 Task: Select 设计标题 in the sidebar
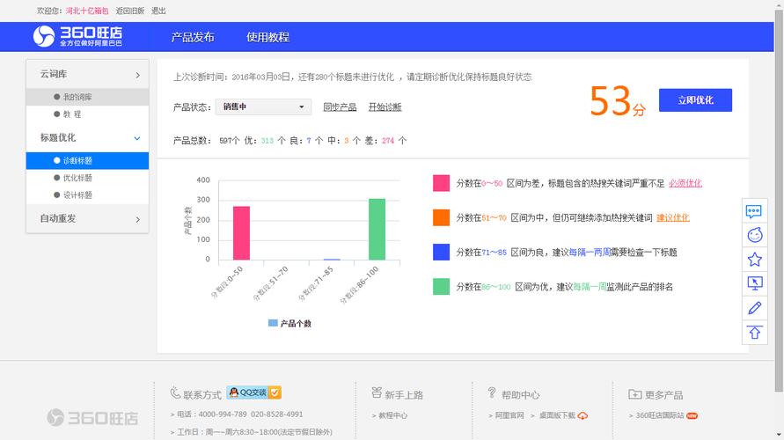[87, 195]
